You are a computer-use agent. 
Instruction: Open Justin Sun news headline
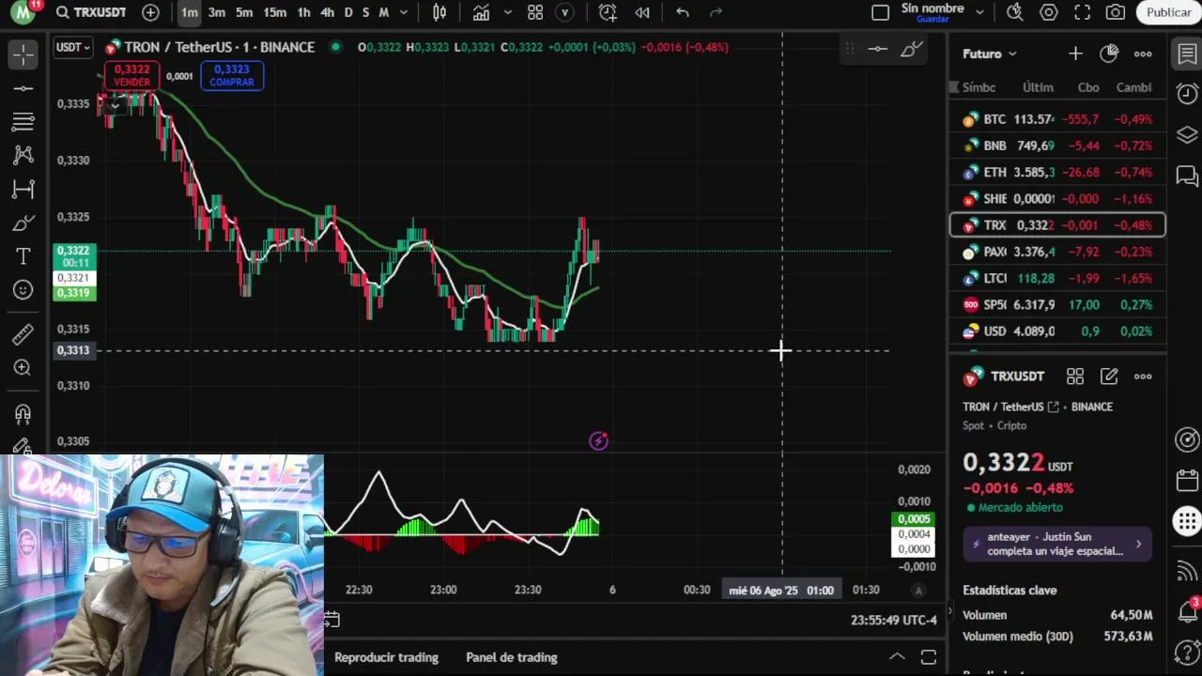(x=1057, y=544)
